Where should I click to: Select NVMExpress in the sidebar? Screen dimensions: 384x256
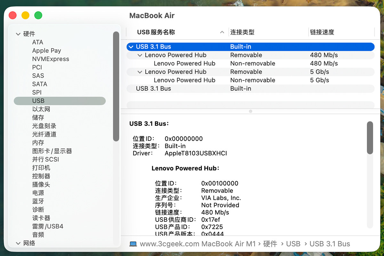click(x=51, y=59)
